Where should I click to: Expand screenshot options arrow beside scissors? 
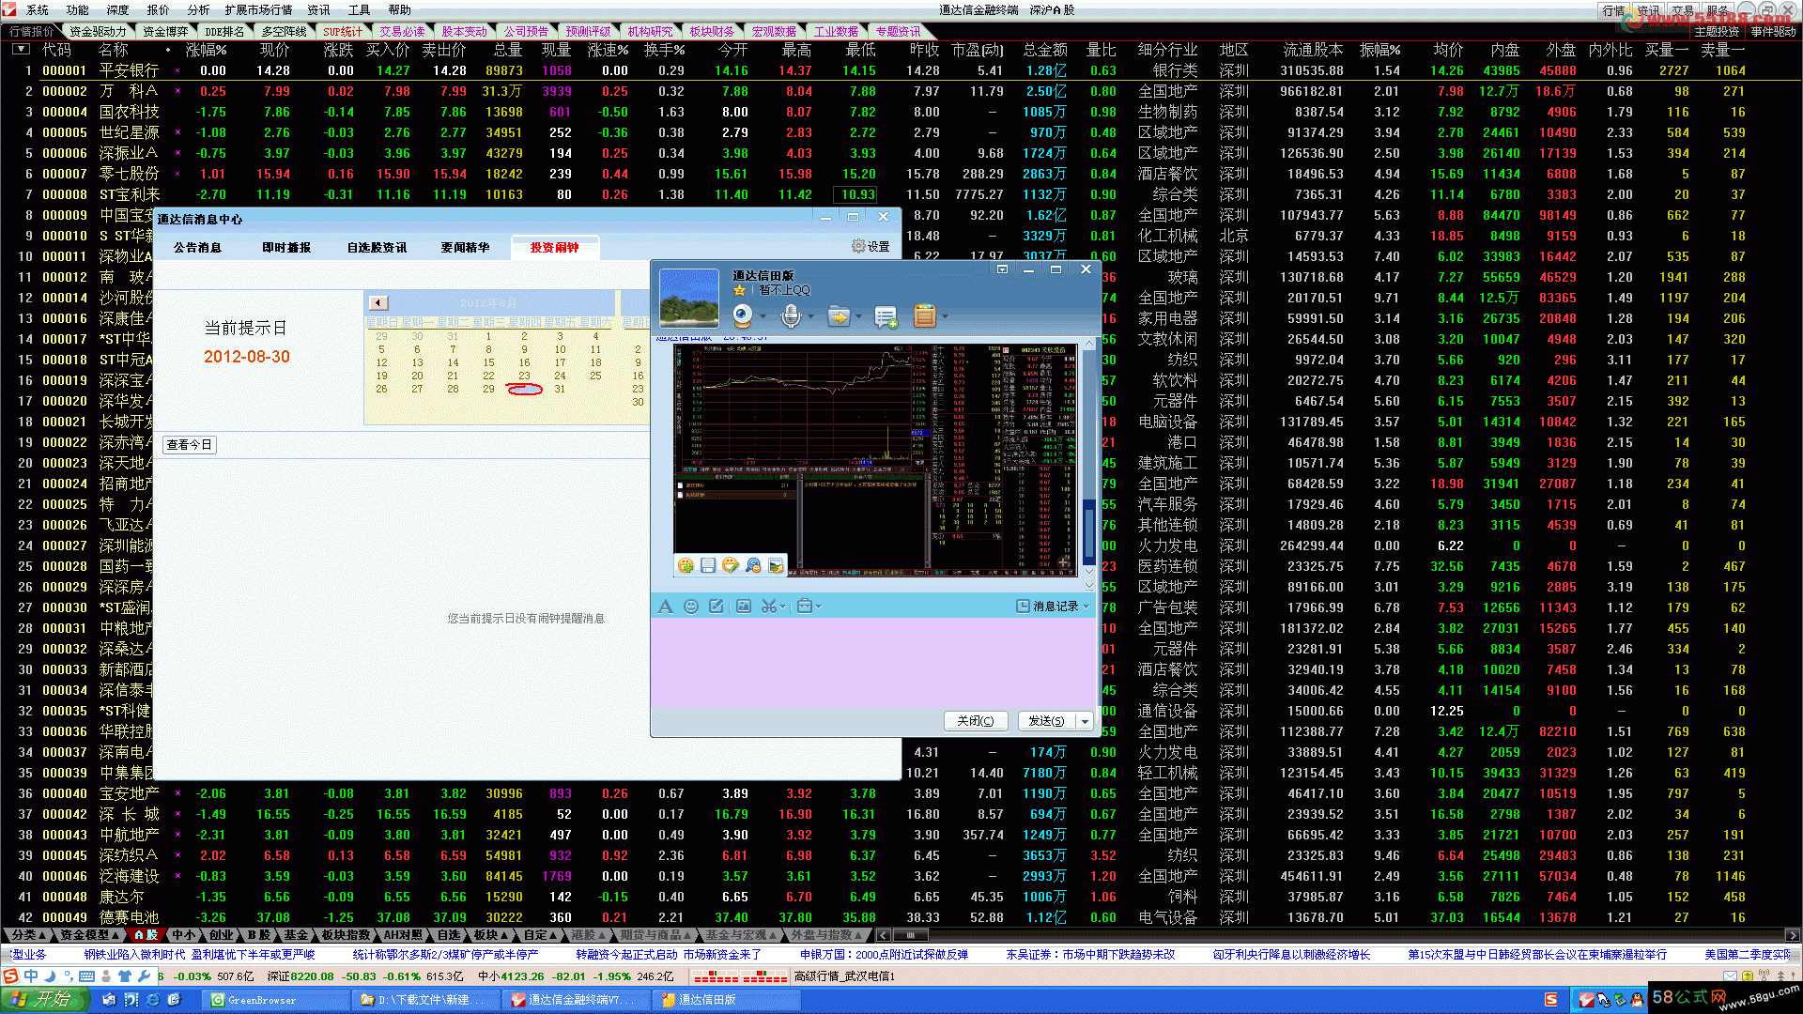(783, 607)
